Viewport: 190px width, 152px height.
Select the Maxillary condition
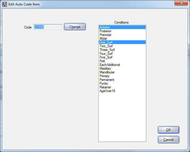coord(122,69)
